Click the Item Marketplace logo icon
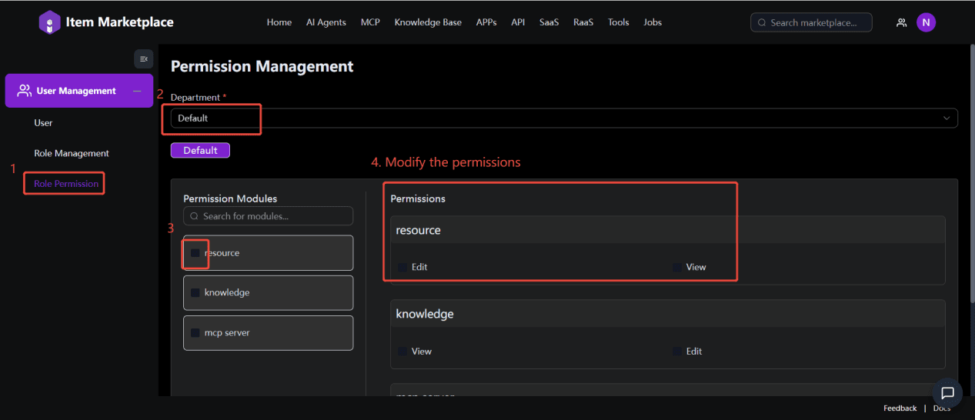975x420 pixels. click(x=49, y=22)
